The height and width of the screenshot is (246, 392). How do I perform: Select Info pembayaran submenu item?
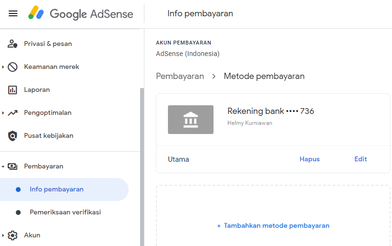[x=64, y=190]
